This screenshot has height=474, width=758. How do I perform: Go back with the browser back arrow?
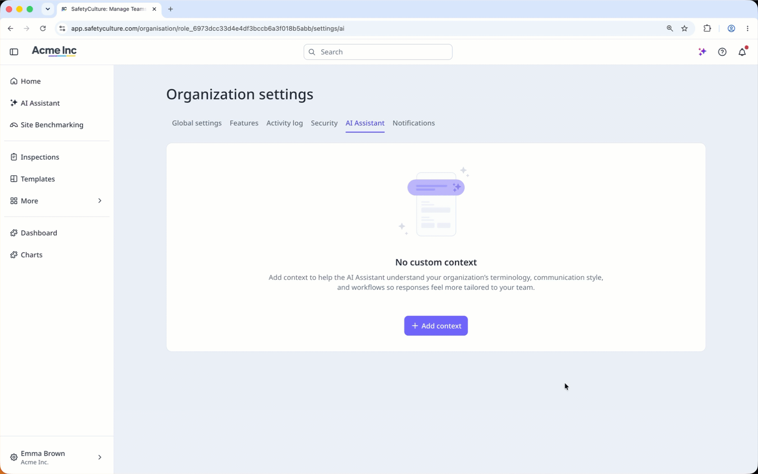10,28
